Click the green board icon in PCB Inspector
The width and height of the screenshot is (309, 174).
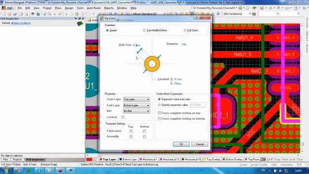(x=80, y=24)
